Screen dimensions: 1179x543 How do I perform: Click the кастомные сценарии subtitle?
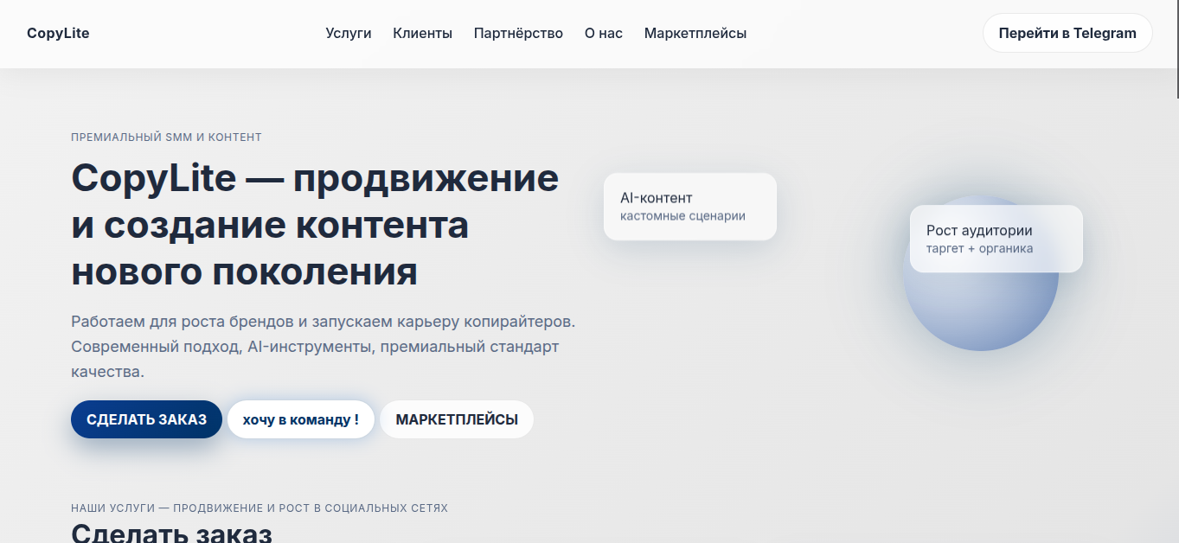pyautogui.click(x=682, y=216)
